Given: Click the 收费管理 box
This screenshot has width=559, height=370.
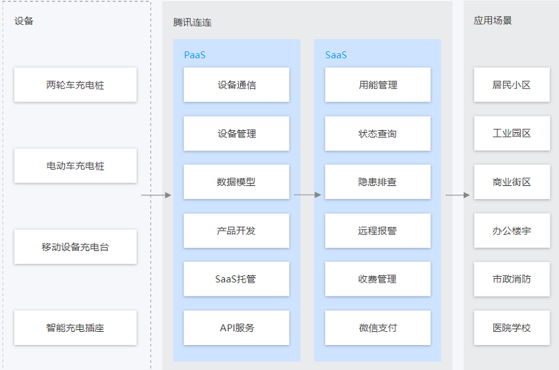Looking at the screenshot, I should pyautogui.click(x=377, y=279).
